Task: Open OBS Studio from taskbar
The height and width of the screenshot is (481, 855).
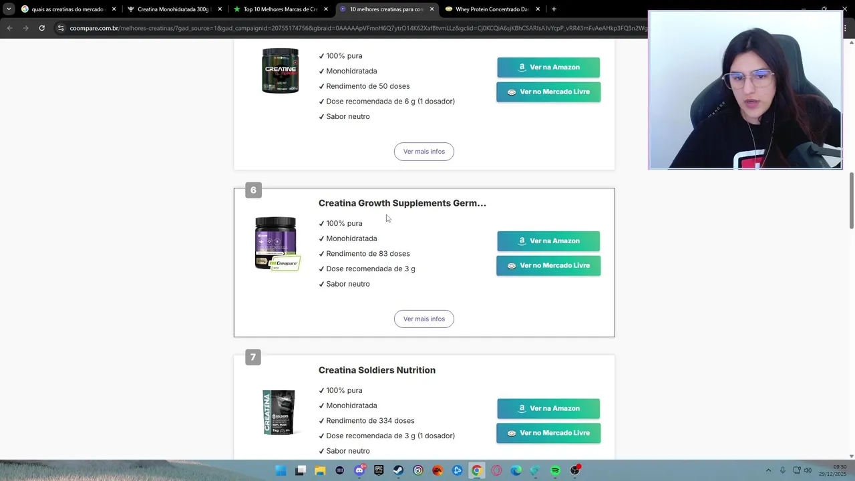Action: click(x=574, y=470)
